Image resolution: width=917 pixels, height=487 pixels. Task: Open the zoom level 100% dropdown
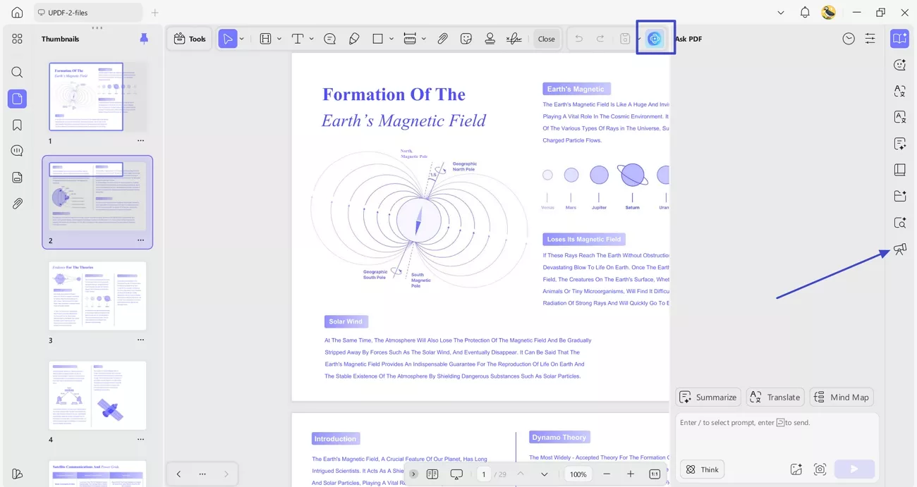(578, 474)
